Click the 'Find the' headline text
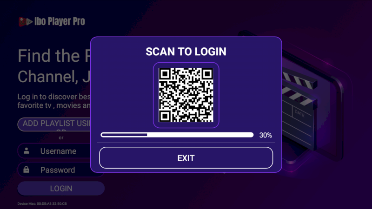The width and height of the screenshot is (372, 209). 49,56
